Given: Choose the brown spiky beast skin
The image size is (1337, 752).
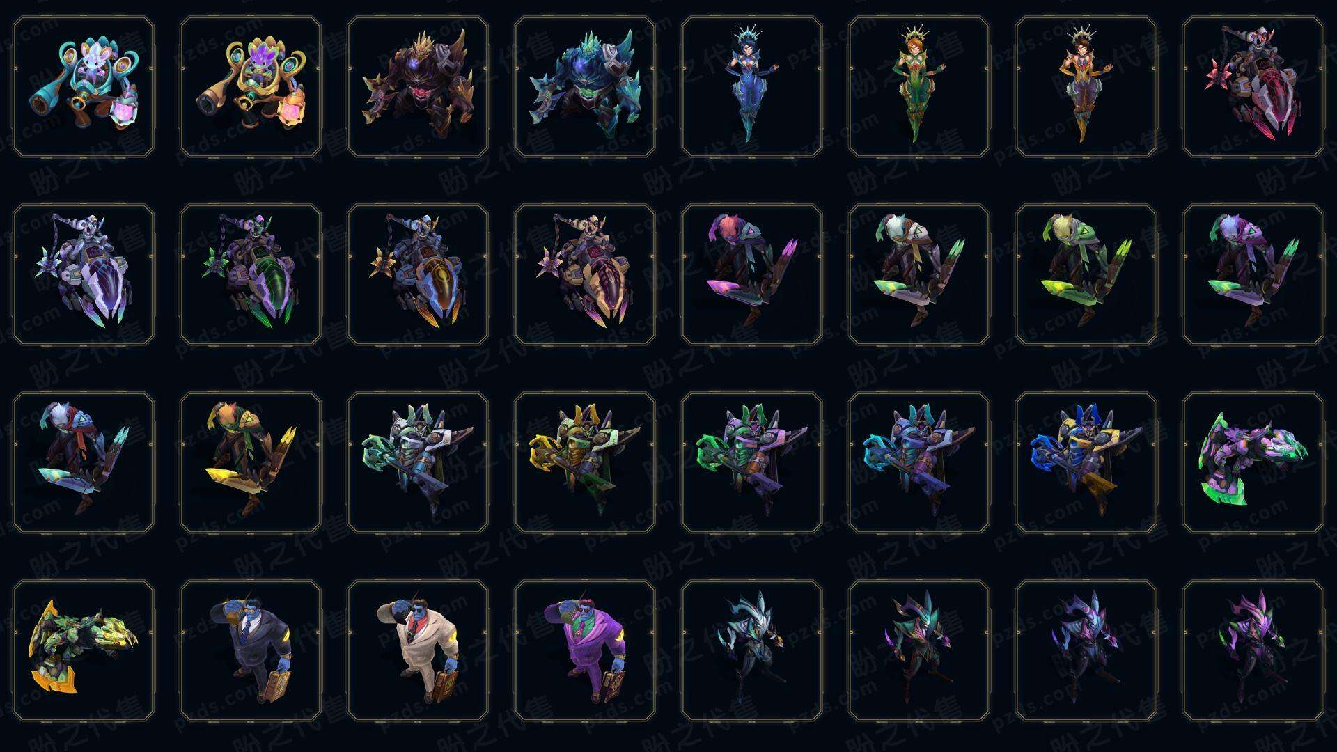Looking at the screenshot, I should point(418,87).
